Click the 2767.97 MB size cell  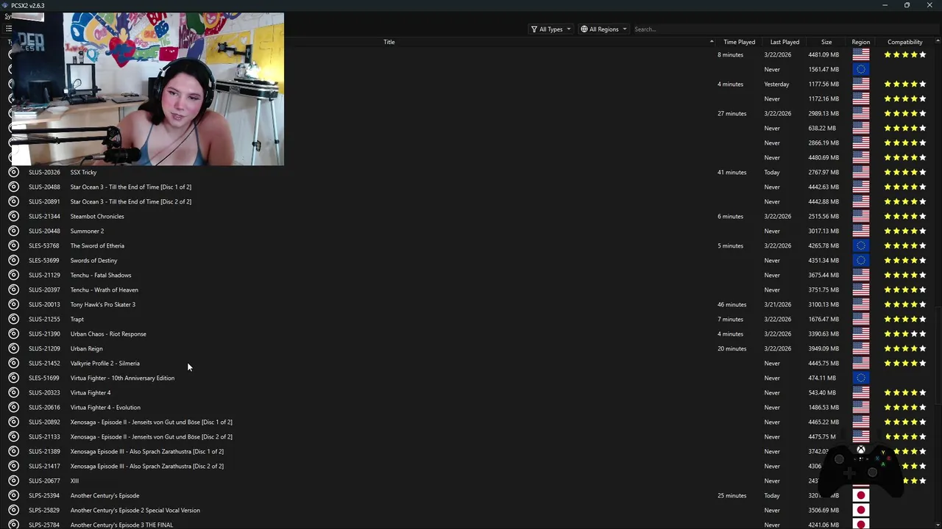click(x=824, y=172)
